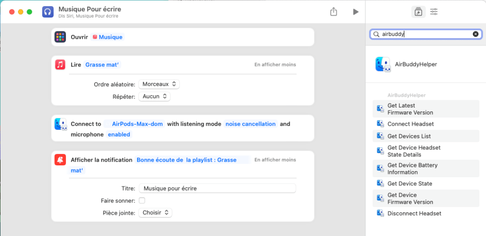The height and width of the screenshot is (236, 486).
Task: Open the Répéter dropdown
Action: point(154,96)
